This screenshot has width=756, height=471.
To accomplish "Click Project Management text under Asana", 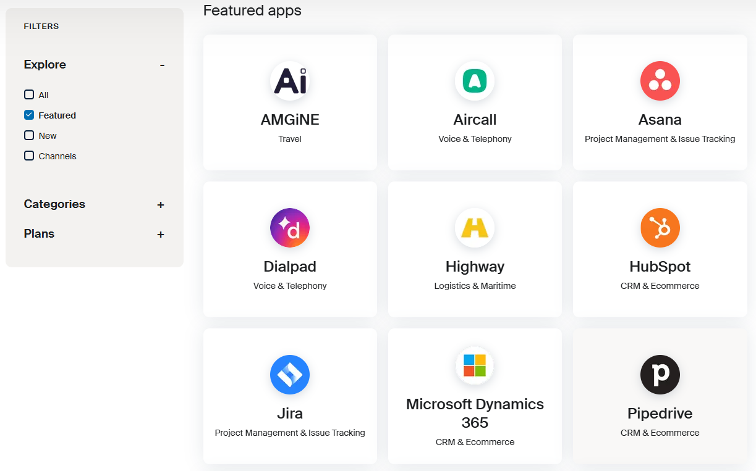I will tap(660, 139).
